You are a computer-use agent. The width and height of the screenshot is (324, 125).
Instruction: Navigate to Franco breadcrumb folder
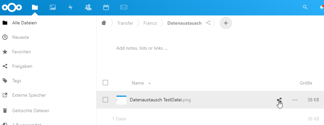tap(150, 23)
